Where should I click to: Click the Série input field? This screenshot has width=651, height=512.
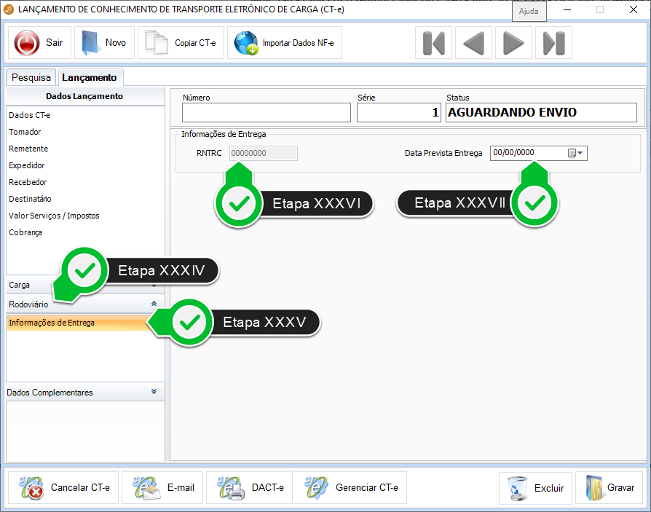[x=398, y=113]
